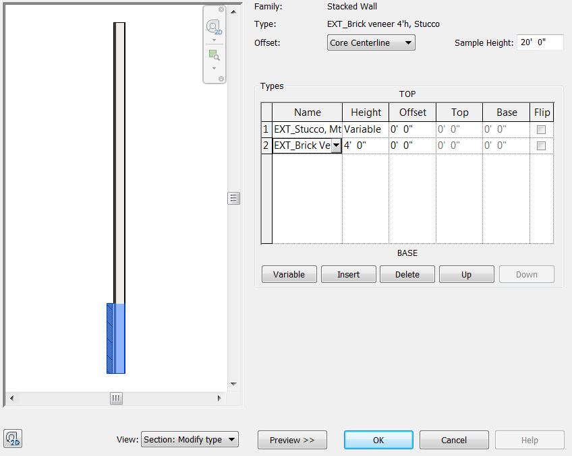Expand the zoom options arrow
572x456 pixels.
[x=214, y=68]
